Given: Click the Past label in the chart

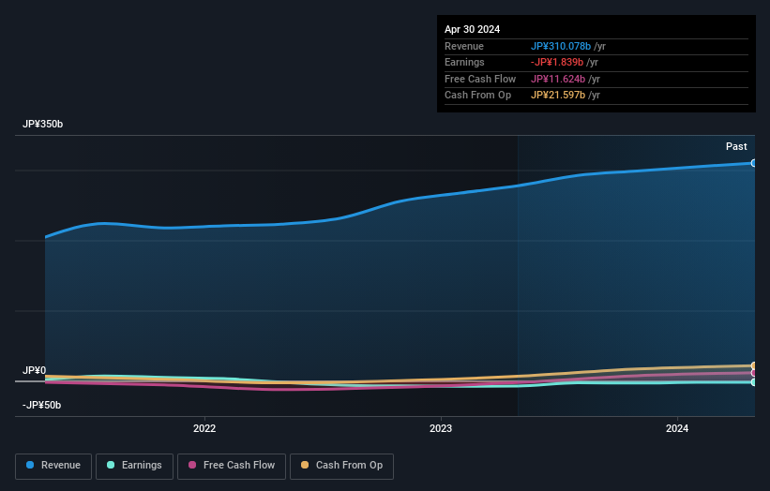Looking at the screenshot, I should [736, 146].
